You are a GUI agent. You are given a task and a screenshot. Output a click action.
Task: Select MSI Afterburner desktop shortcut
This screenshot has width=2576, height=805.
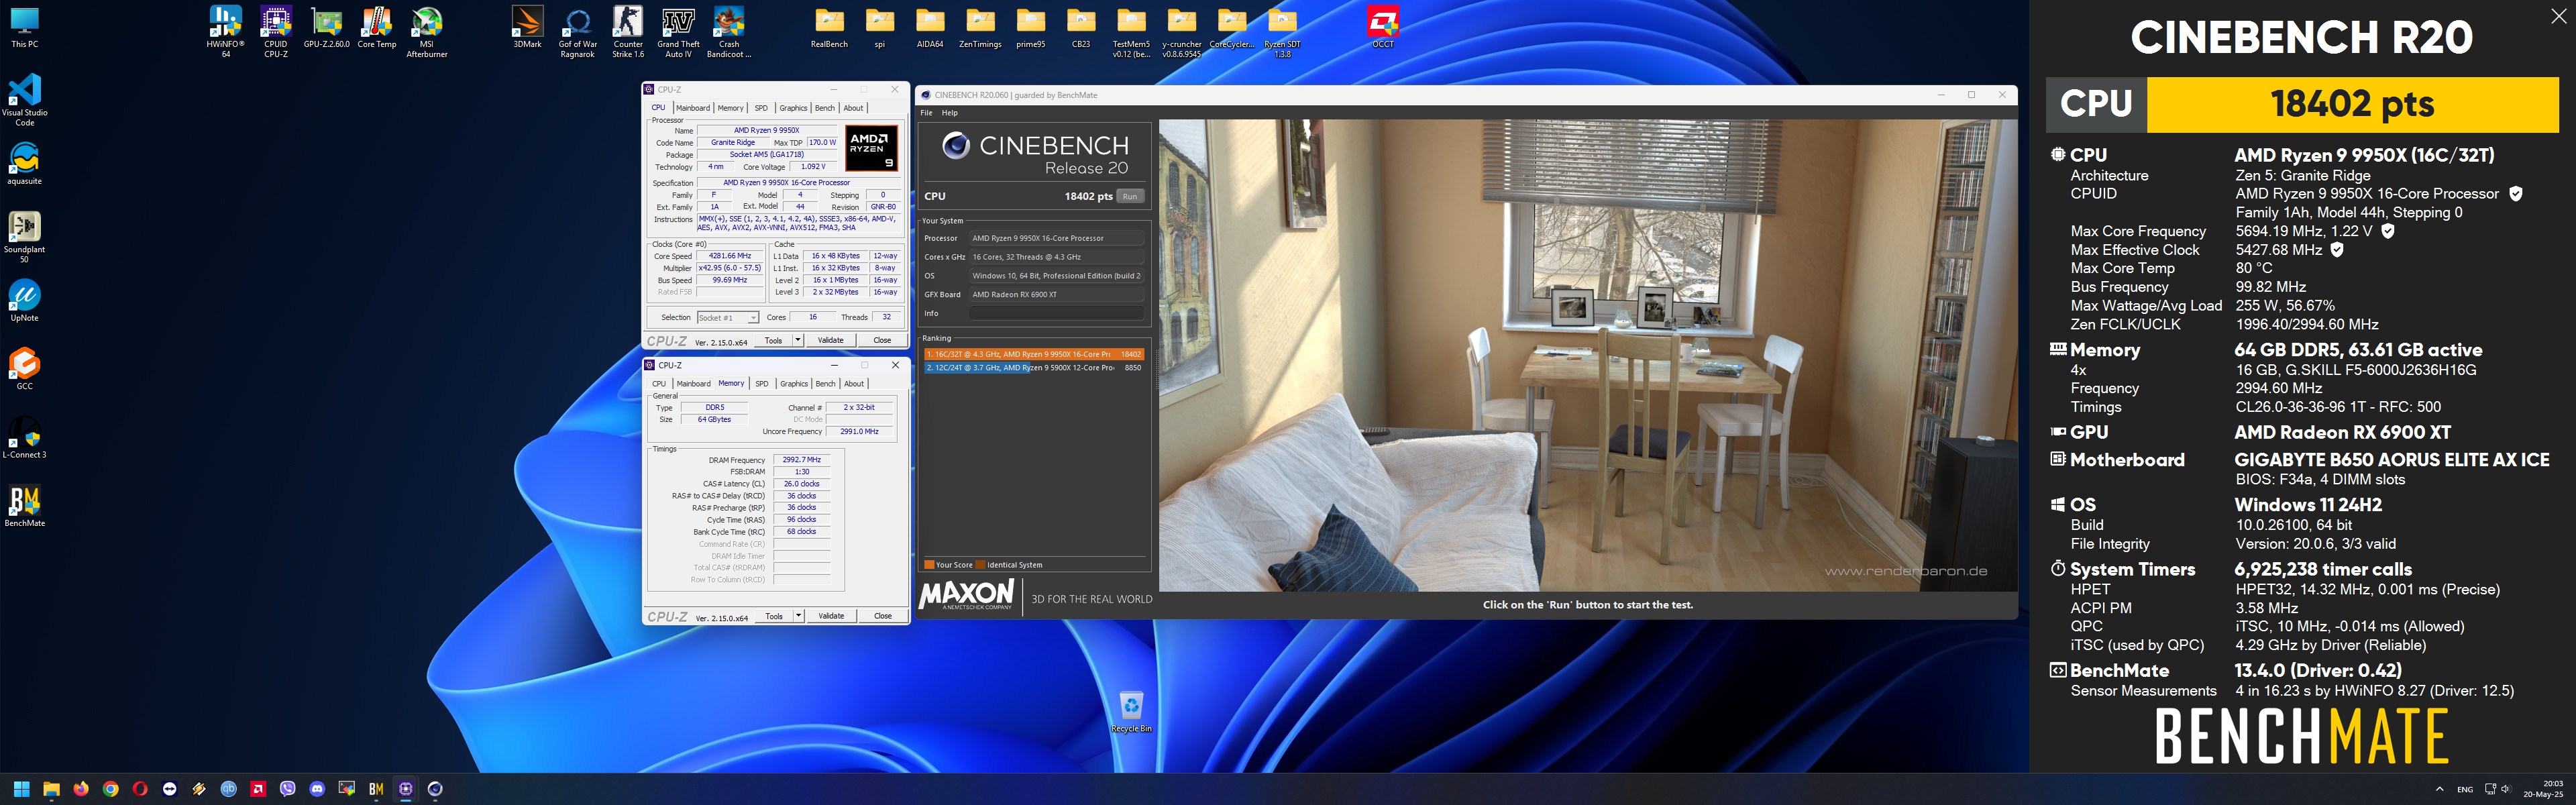point(427,32)
